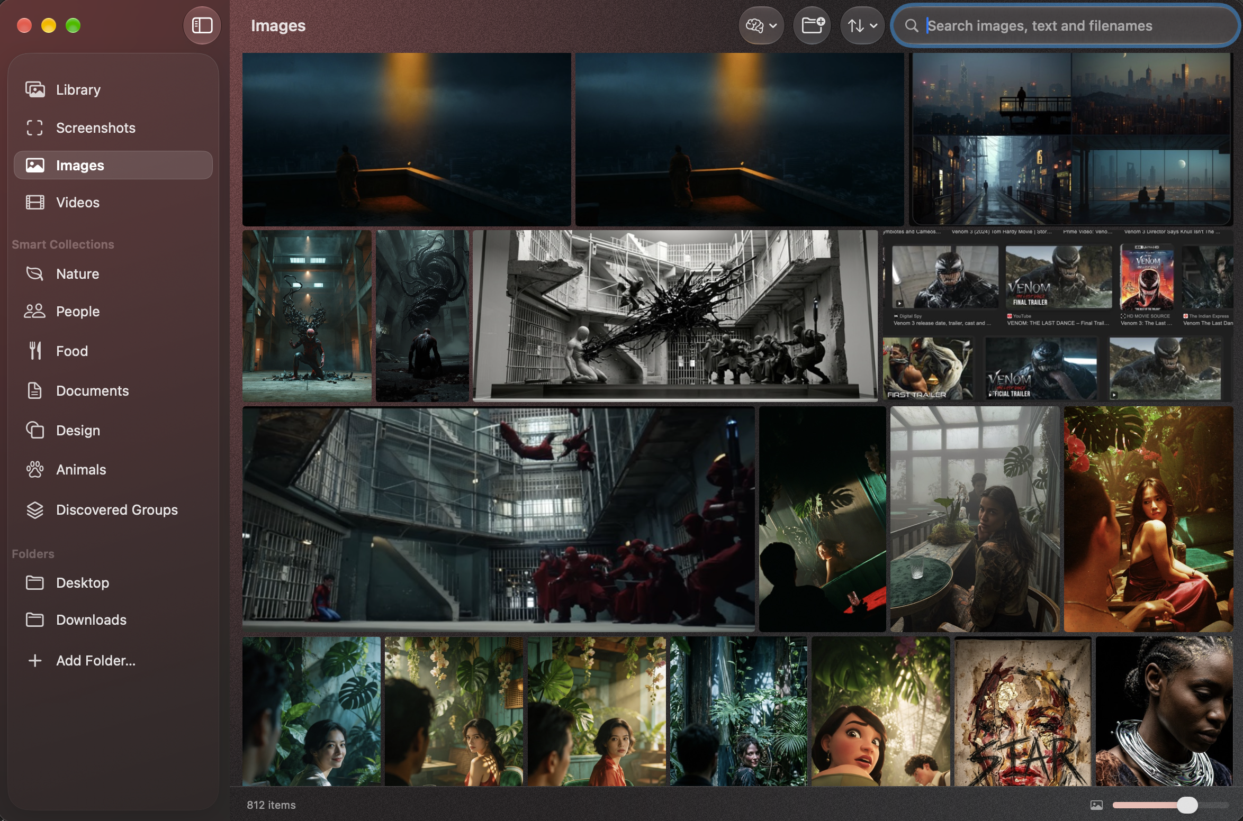This screenshot has height=821, width=1243.
Task: Focus the Search images, text and filenames field
Action: pyautogui.click(x=1065, y=25)
